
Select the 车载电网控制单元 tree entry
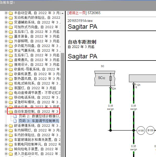(x=37, y=144)
